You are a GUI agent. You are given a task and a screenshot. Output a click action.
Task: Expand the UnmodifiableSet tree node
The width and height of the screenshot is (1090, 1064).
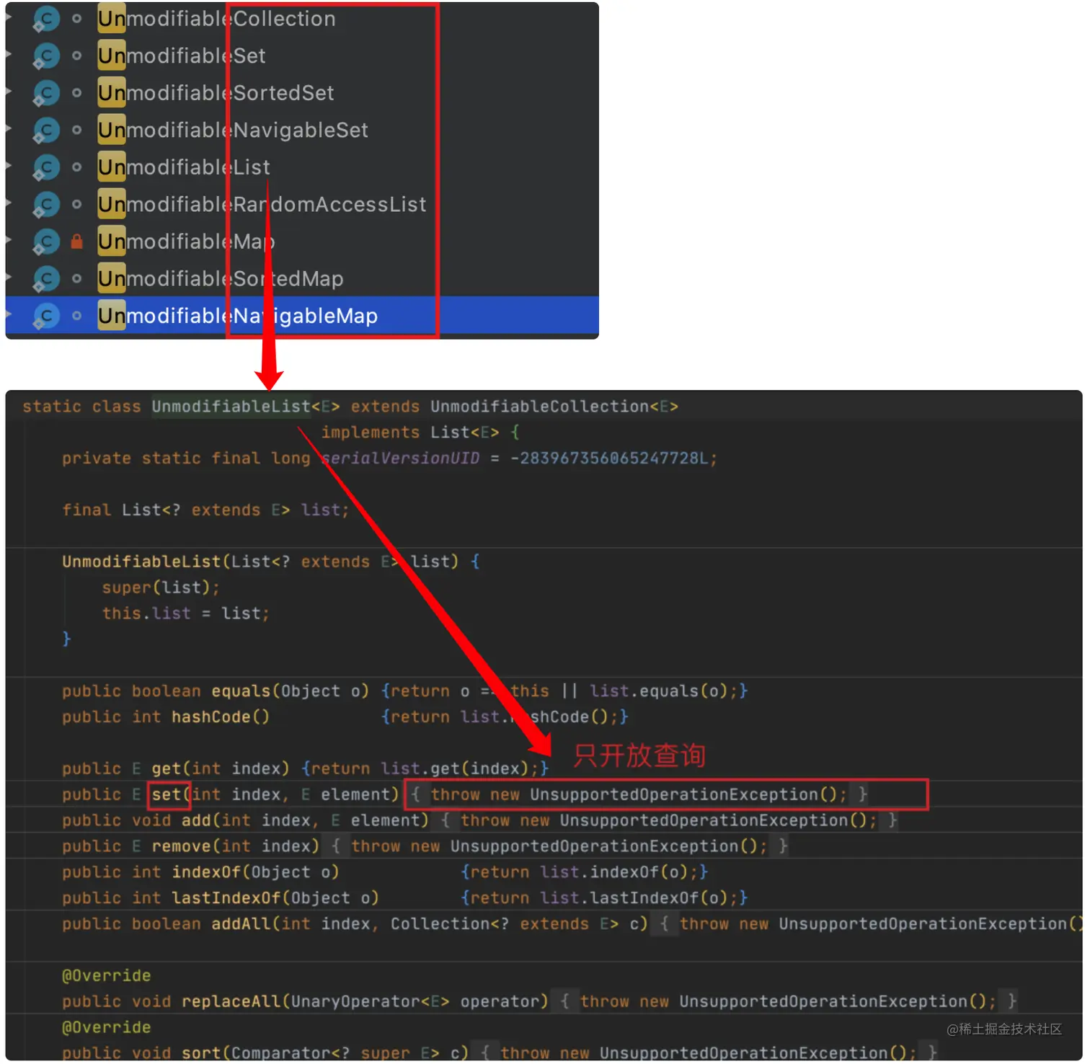tap(9, 53)
